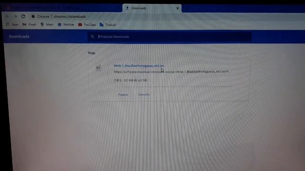Open a new tab with plus button

pyautogui.click(x=187, y=9)
